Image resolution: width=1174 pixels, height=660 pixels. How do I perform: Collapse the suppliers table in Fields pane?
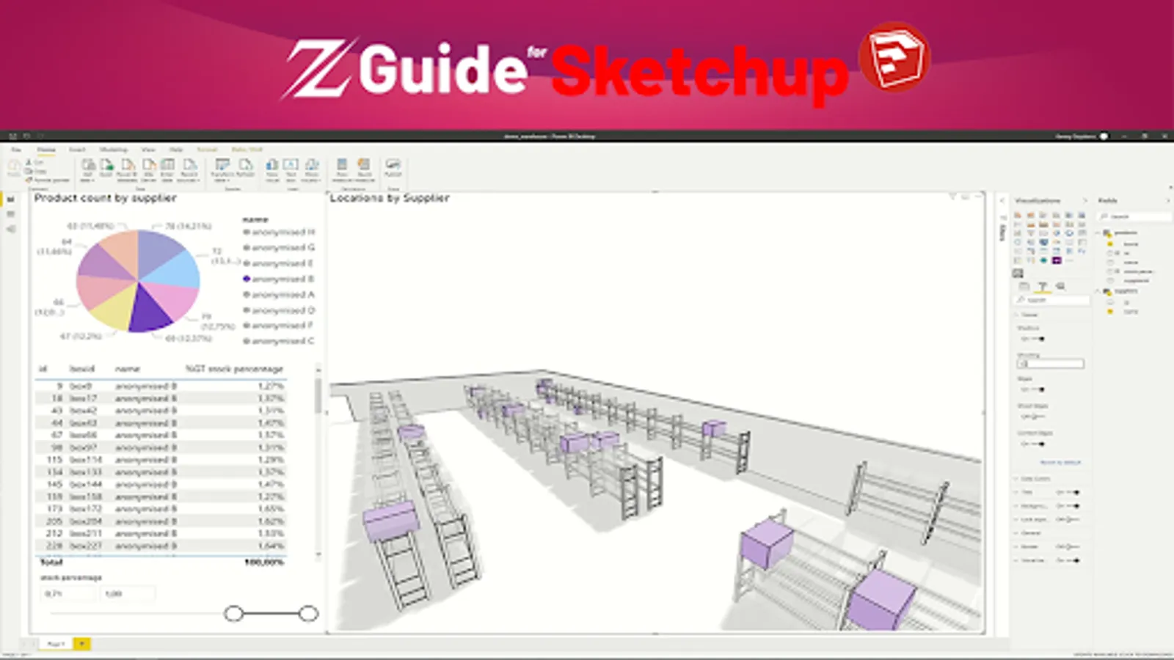[1099, 291]
